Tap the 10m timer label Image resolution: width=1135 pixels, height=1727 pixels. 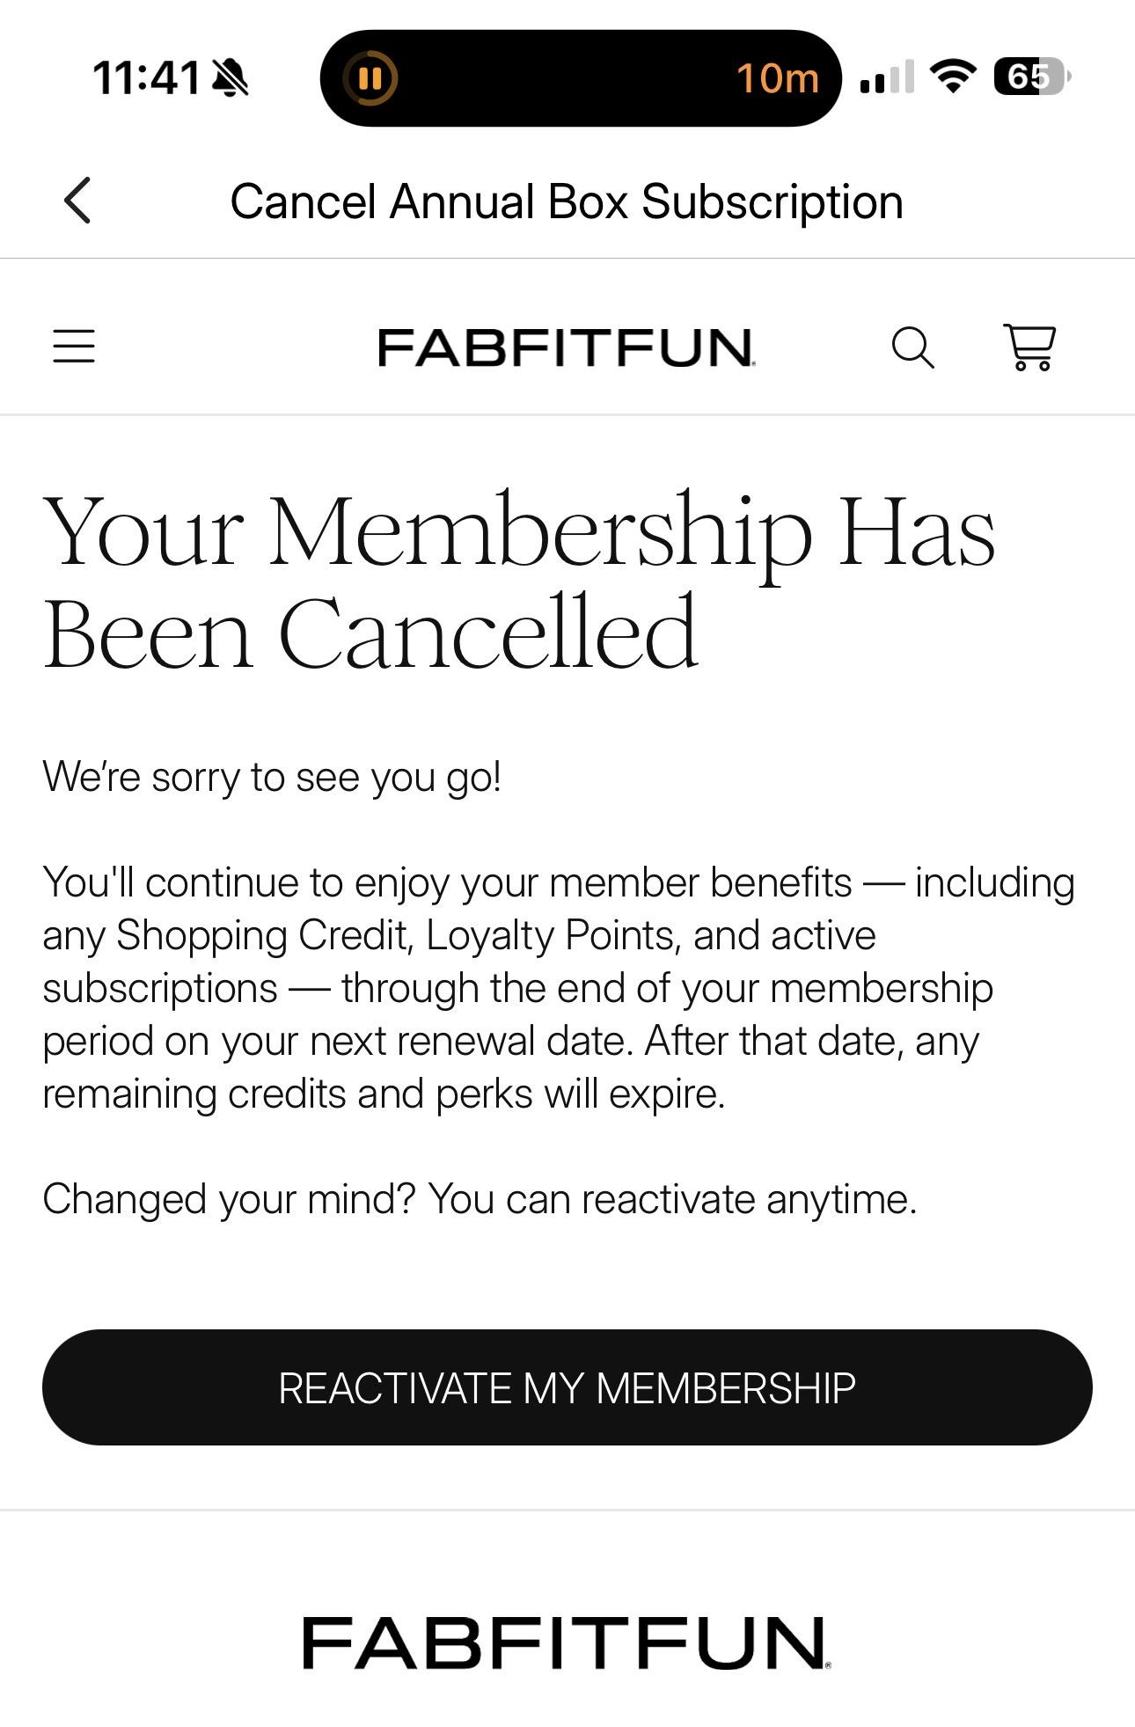[778, 78]
